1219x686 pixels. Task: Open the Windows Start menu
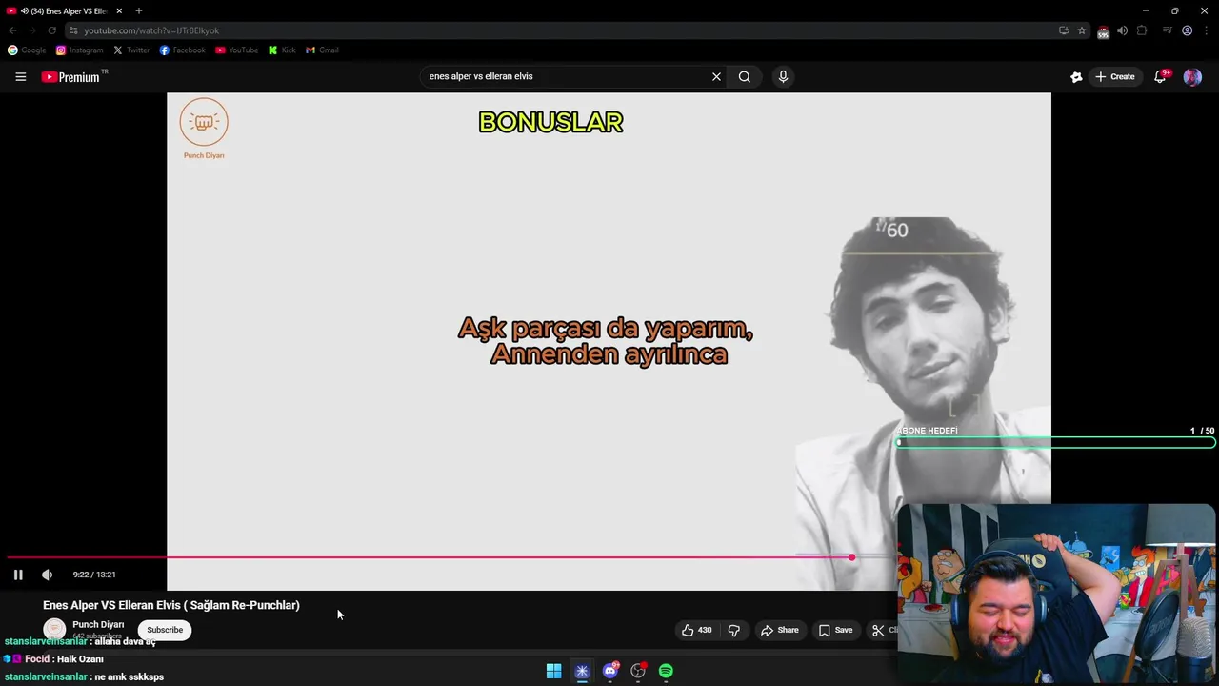553,671
